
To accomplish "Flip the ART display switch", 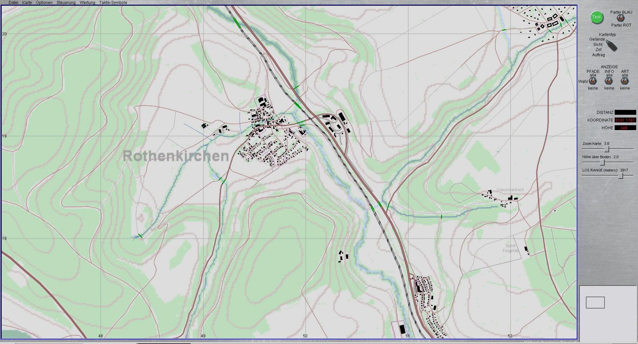I will (625, 81).
